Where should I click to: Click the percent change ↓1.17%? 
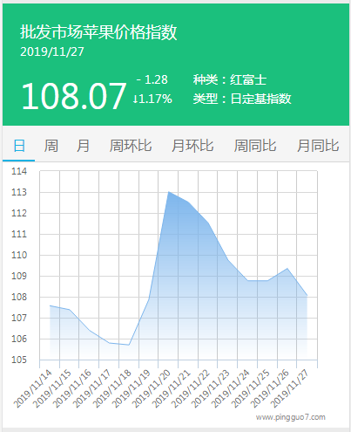click(152, 99)
